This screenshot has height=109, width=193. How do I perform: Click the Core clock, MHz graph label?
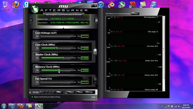(x=152, y=46)
